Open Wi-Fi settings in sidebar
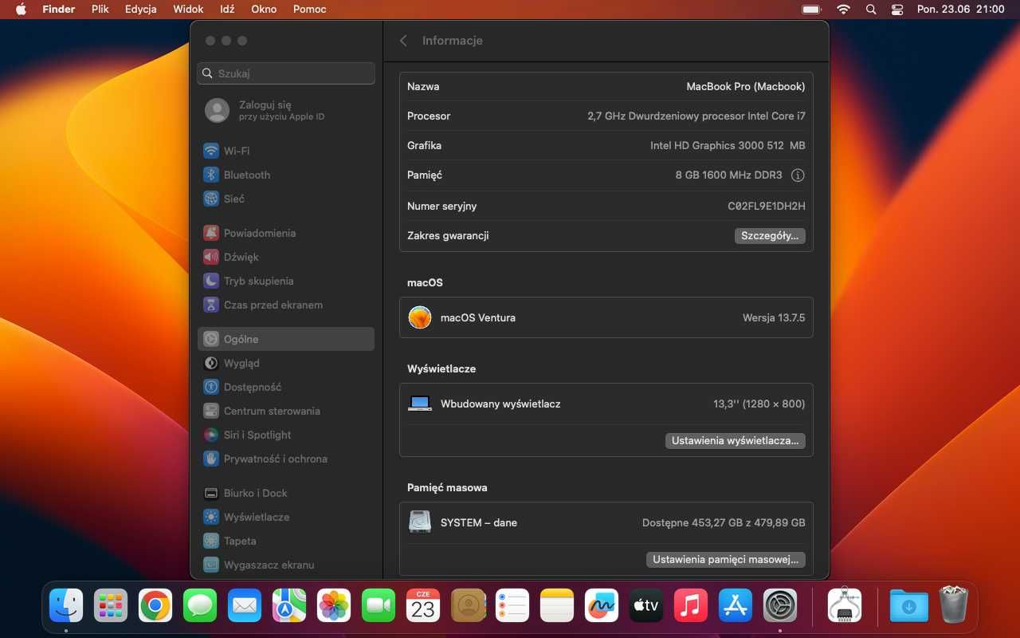 pyautogui.click(x=286, y=151)
